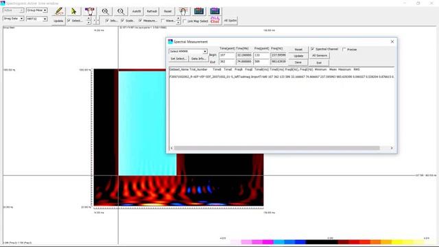Screen dimensions: 439x247
Task: Click the down arrow next to Select
Action: [x=88, y=23]
